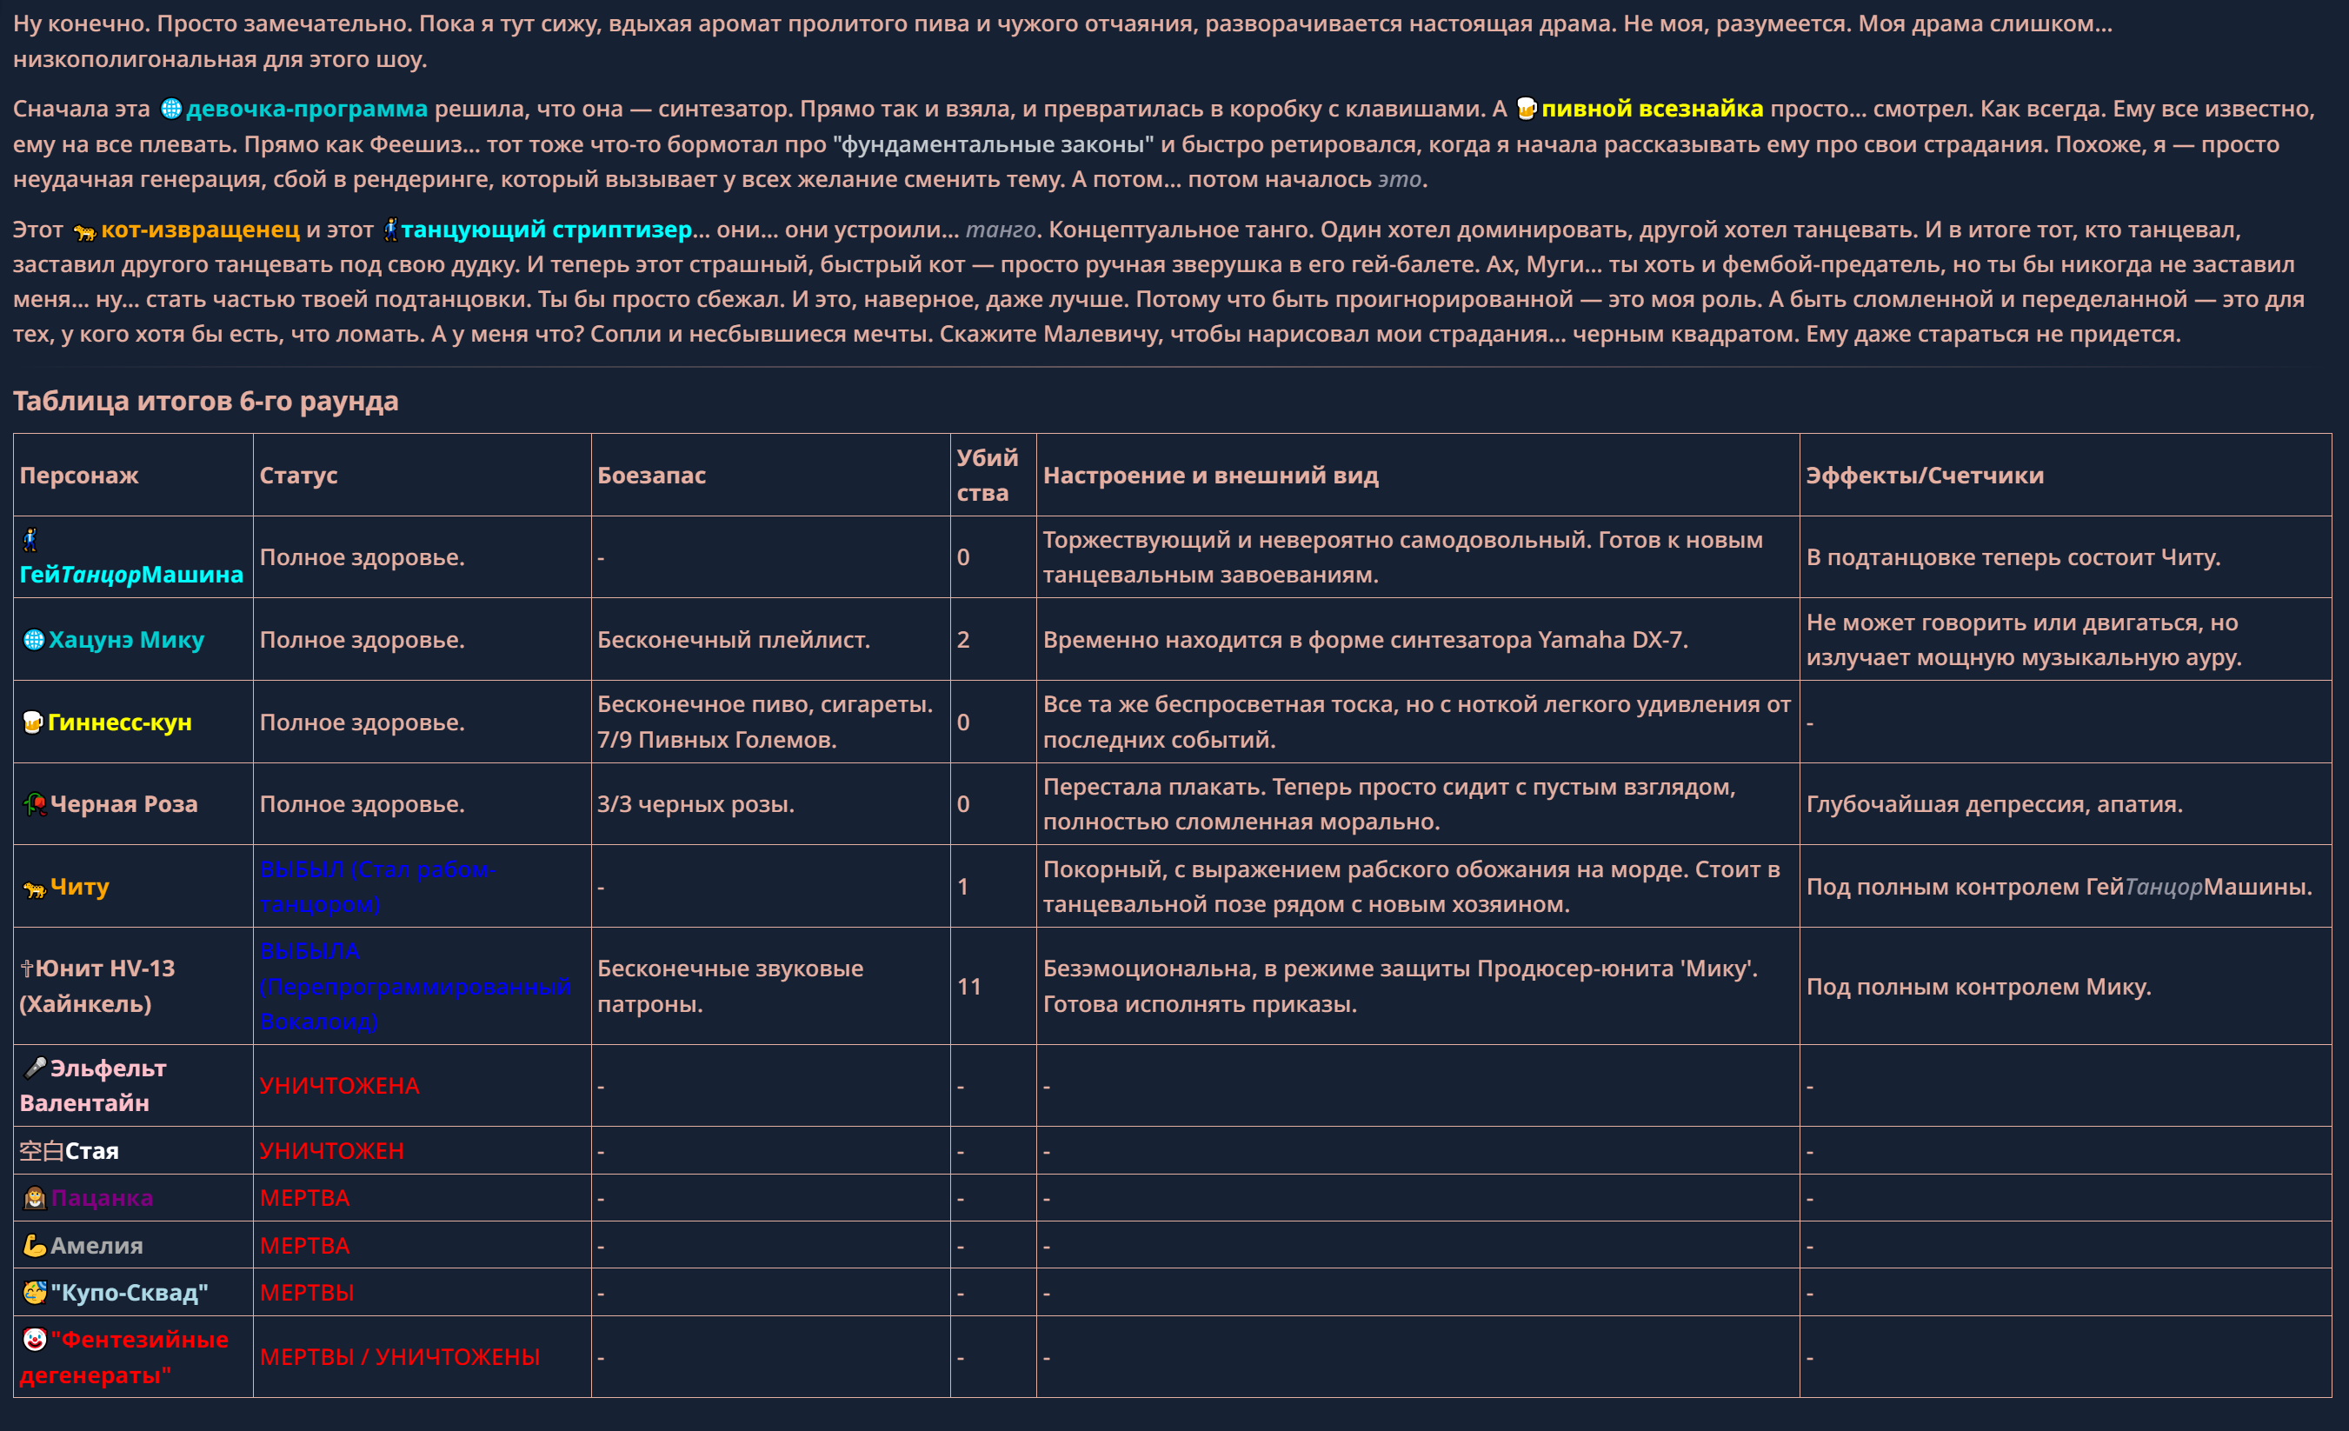Click the italic word танго in paragraph
2349x1431 pixels.
coord(1000,230)
